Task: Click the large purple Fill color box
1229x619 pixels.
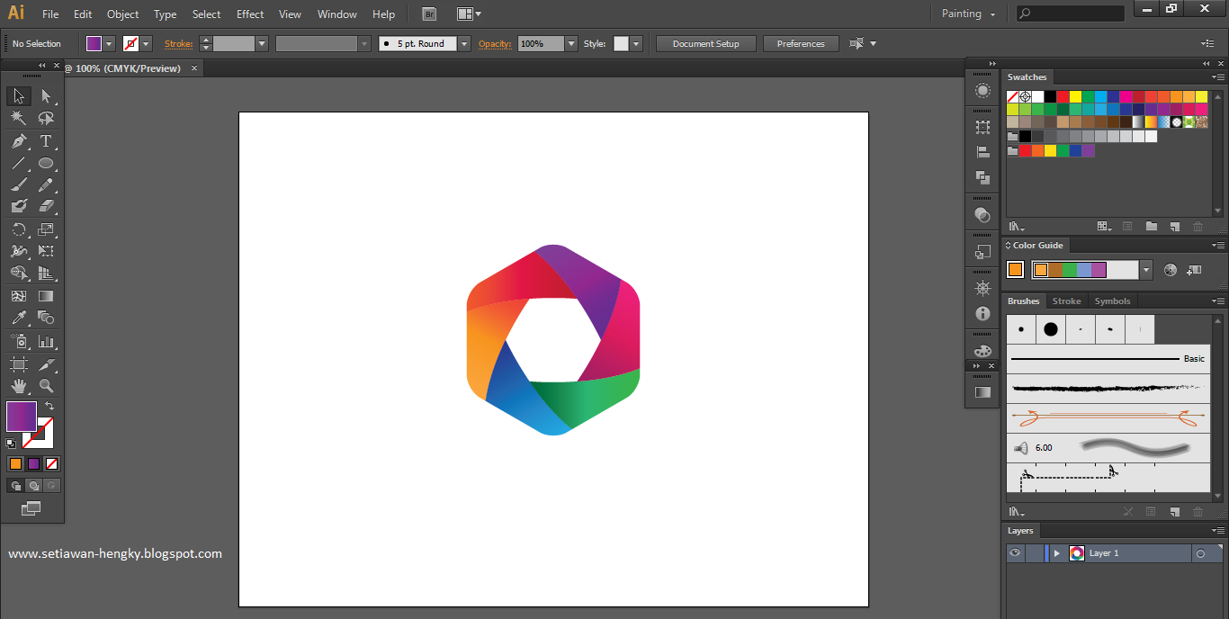Action: (21, 417)
